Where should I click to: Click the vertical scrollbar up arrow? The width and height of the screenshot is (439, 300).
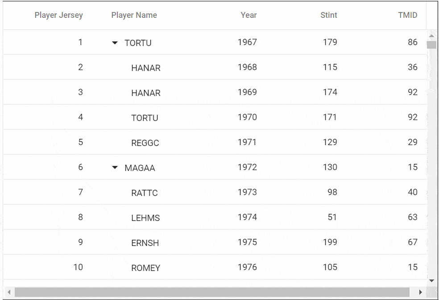click(431, 36)
